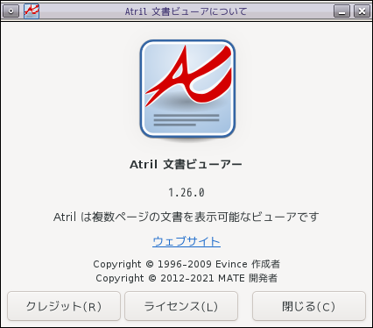The height and width of the screenshot is (328, 373).
Task: Click the Copyright 1996-2009 Evince line
Action: [x=186, y=264]
